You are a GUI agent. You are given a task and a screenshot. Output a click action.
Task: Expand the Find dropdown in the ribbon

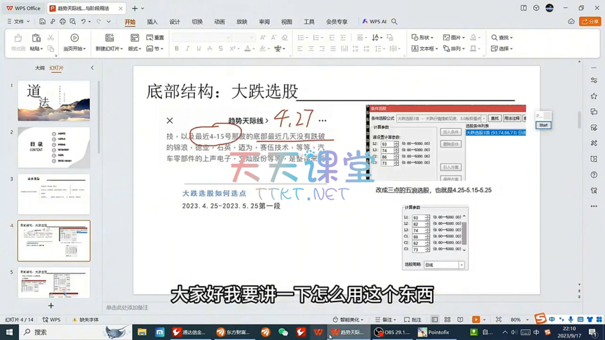coord(502,38)
